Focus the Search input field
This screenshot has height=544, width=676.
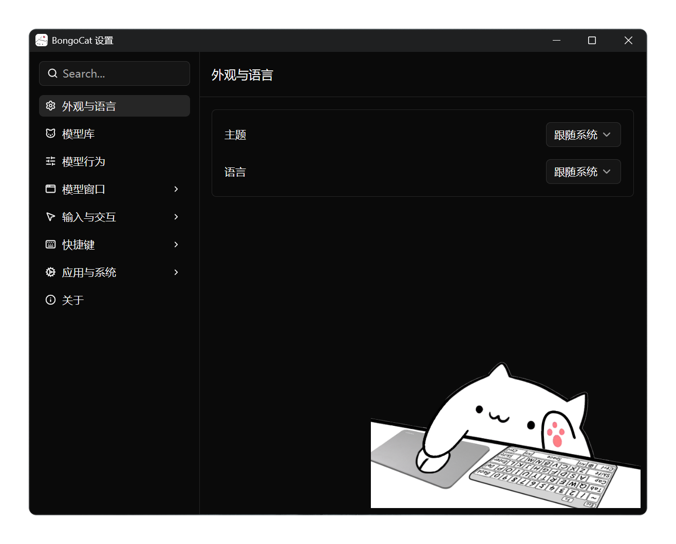(115, 73)
